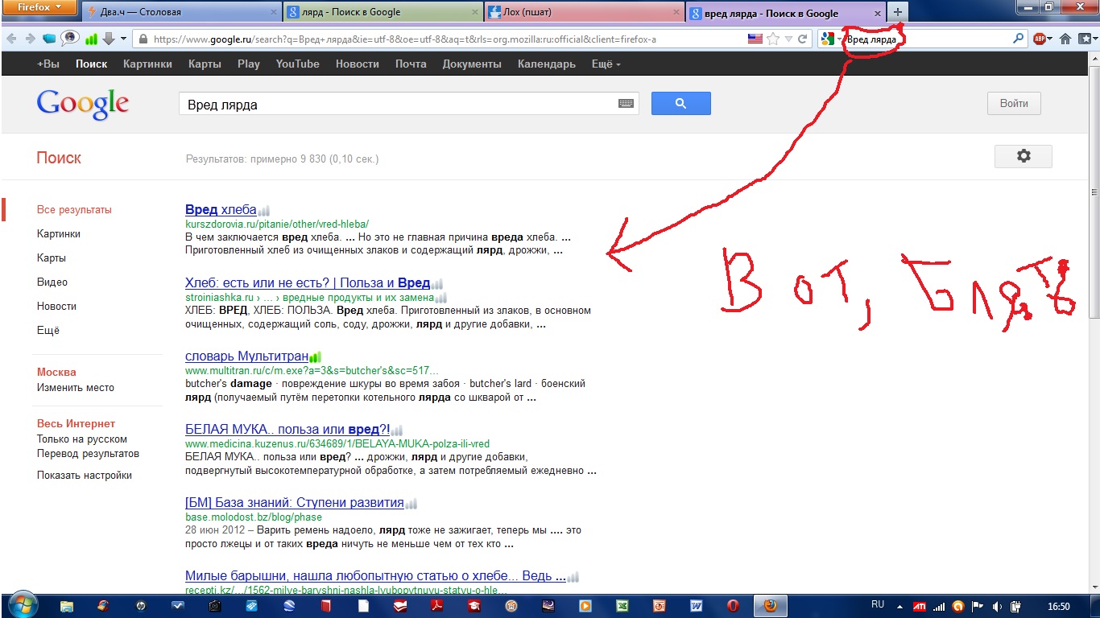Screen dimensions: 1100x618
Task: Open 'Новости' in Google top bar
Action: pyautogui.click(x=357, y=64)
